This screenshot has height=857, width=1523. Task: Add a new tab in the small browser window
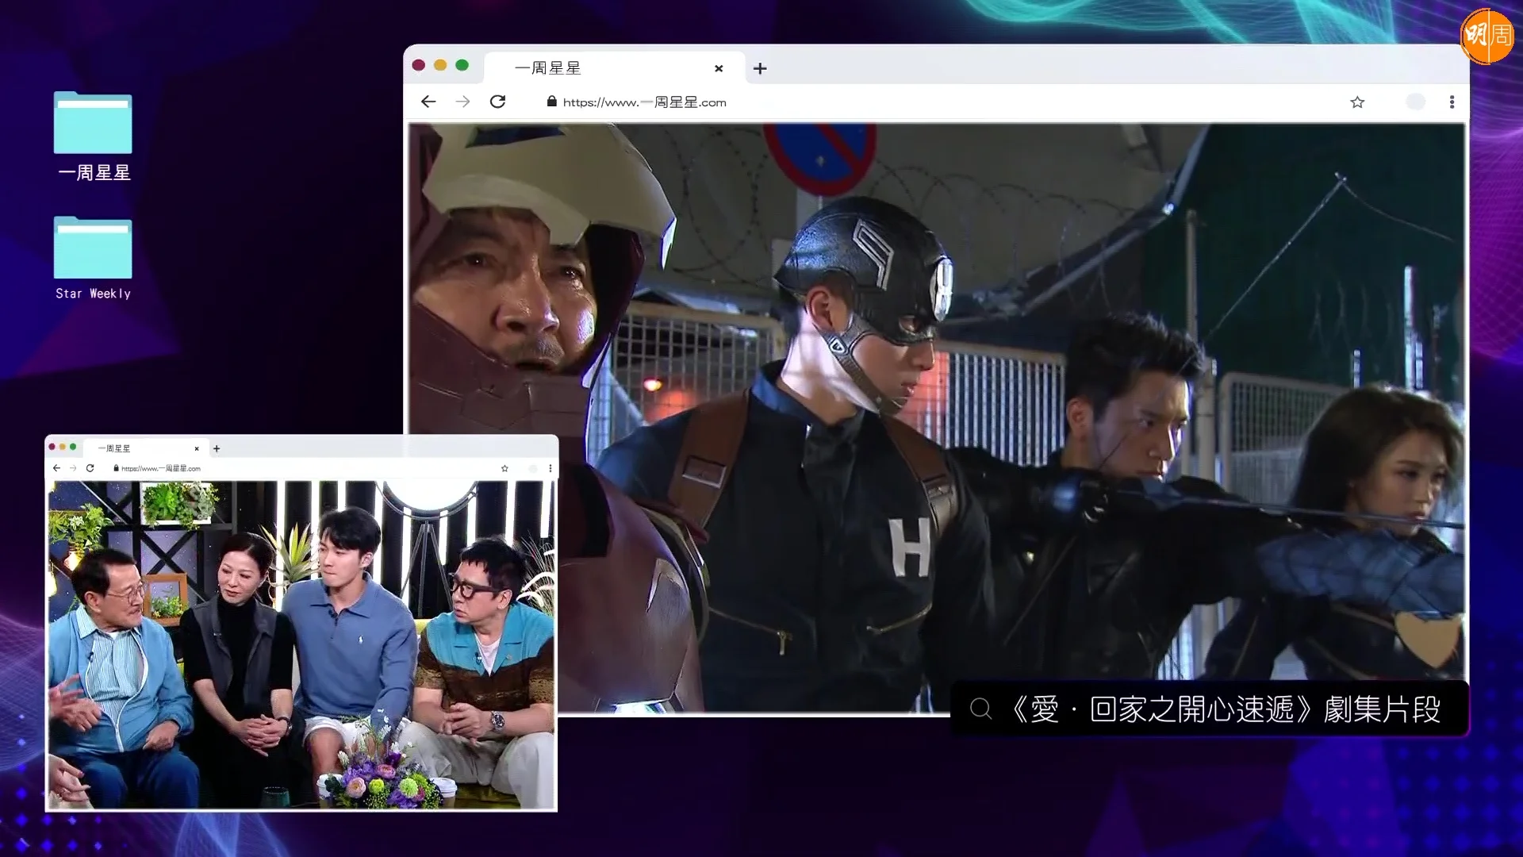point(217,448)
